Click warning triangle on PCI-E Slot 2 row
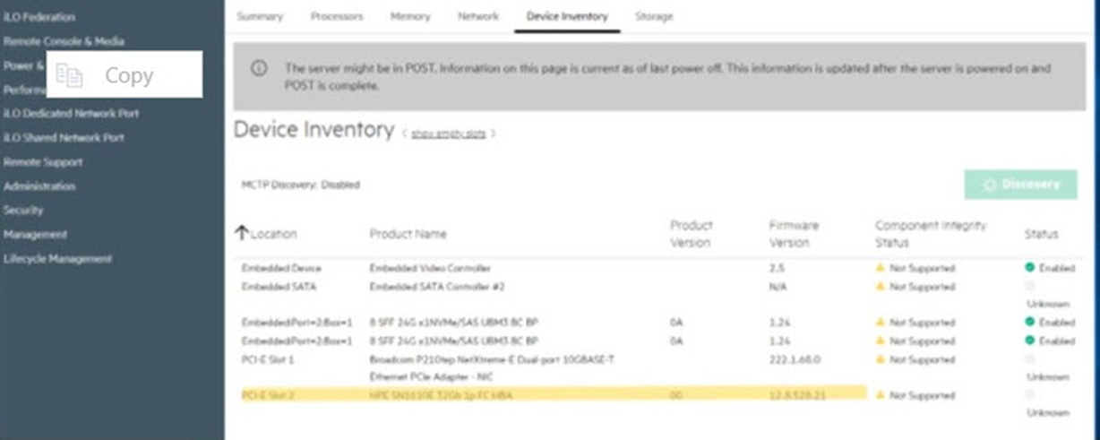The width and height of the screenshot is (1100, 440). 881,395
